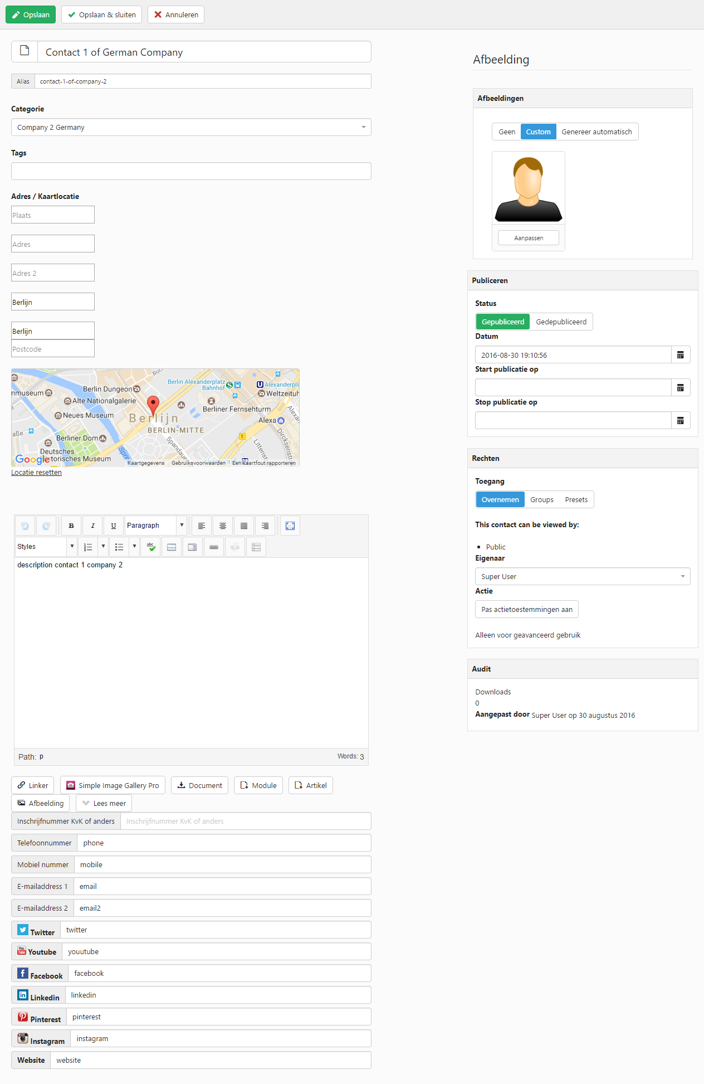Click the Telefoonnummer input field
704x1084 pixels.
click(224, 843)
